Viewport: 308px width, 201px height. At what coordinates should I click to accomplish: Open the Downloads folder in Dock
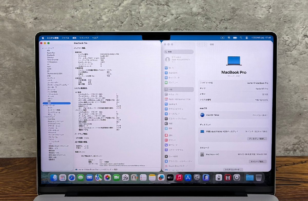(249, 178)
